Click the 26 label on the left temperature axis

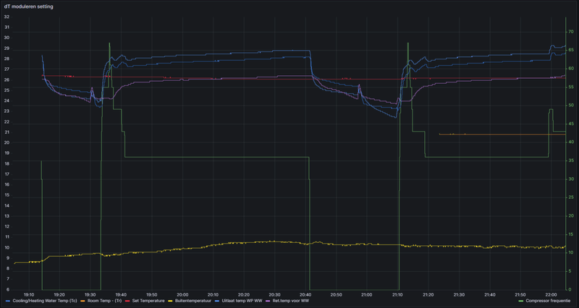[x=7, y=80]
